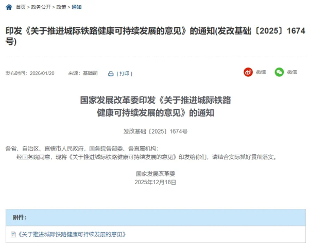Click the 发布时间 2026/01/20 text
309x245 pixels.
(30, 73)
